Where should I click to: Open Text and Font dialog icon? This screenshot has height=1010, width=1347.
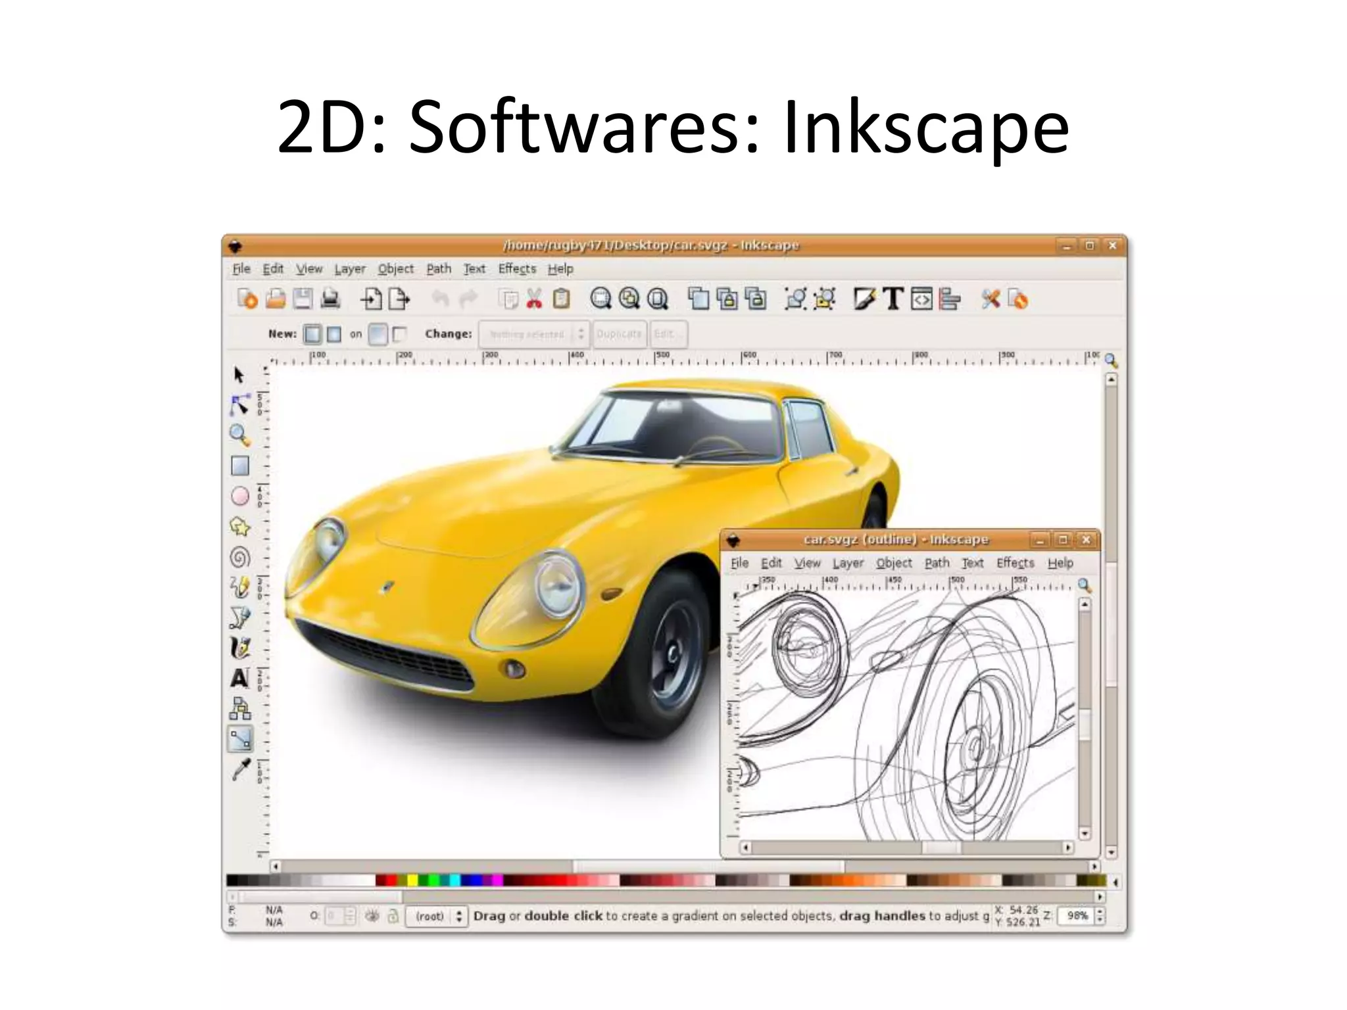pos(893,299)
